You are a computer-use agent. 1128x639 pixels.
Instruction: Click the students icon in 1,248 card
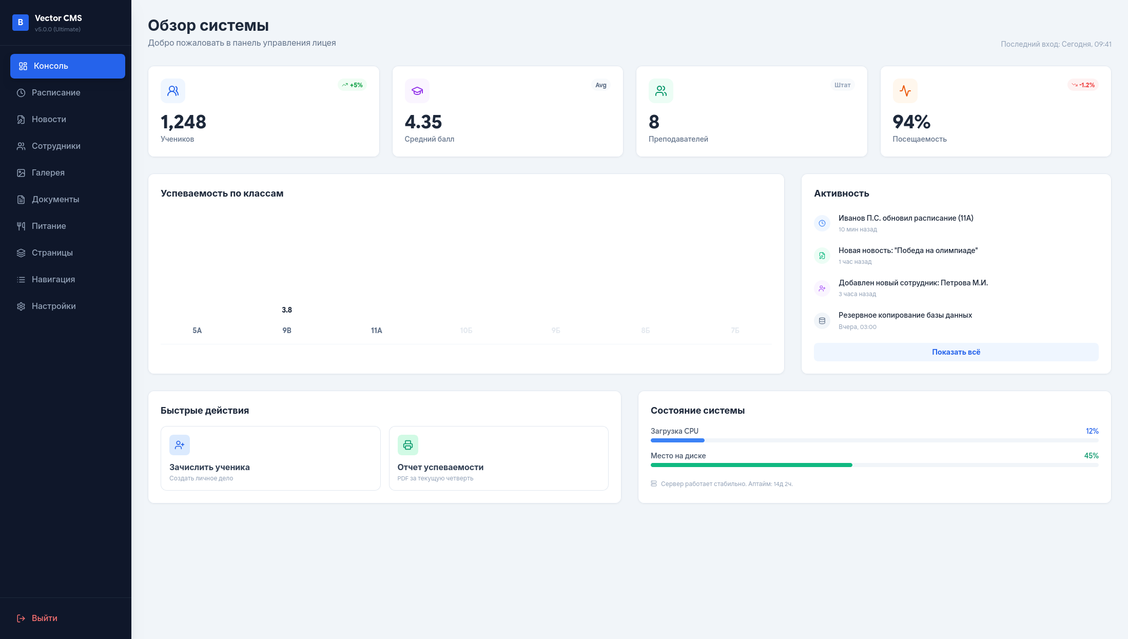coord(173,91)
